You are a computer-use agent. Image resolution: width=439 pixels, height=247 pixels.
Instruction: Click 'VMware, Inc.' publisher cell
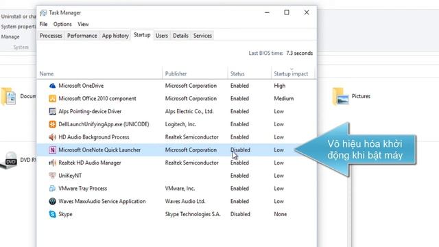(180, 189)
